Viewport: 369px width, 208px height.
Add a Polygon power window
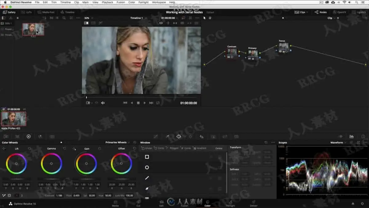173,148
